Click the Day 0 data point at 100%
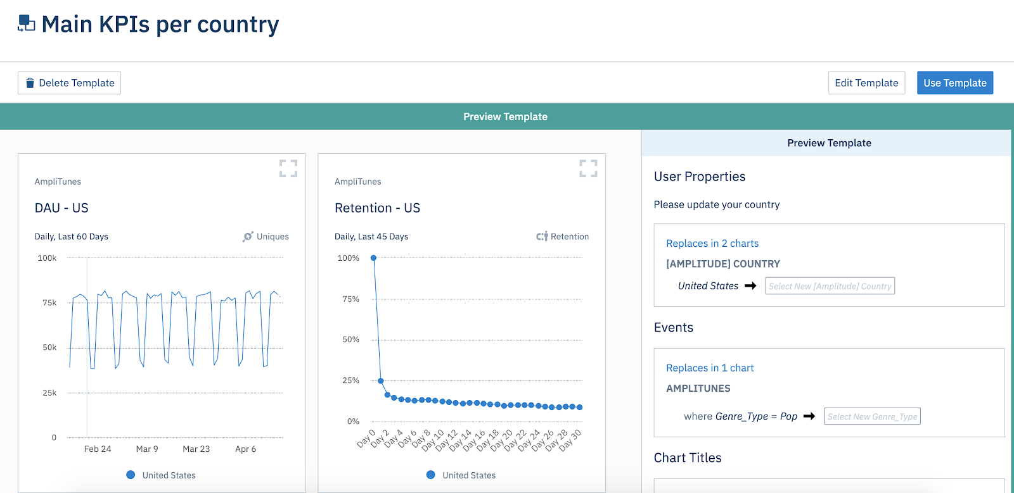The height and width of the screenshot is (493, 1014). (x=374, y=258)
